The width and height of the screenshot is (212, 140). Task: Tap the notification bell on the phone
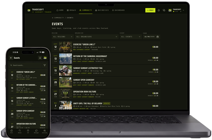click(x=40, y=58)
